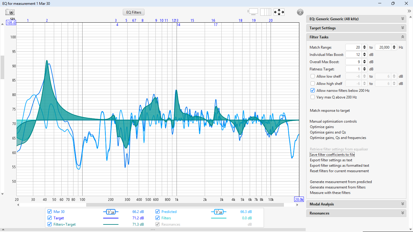
Task: Select filter 20 marker above graph
Action: pos(271,21)
